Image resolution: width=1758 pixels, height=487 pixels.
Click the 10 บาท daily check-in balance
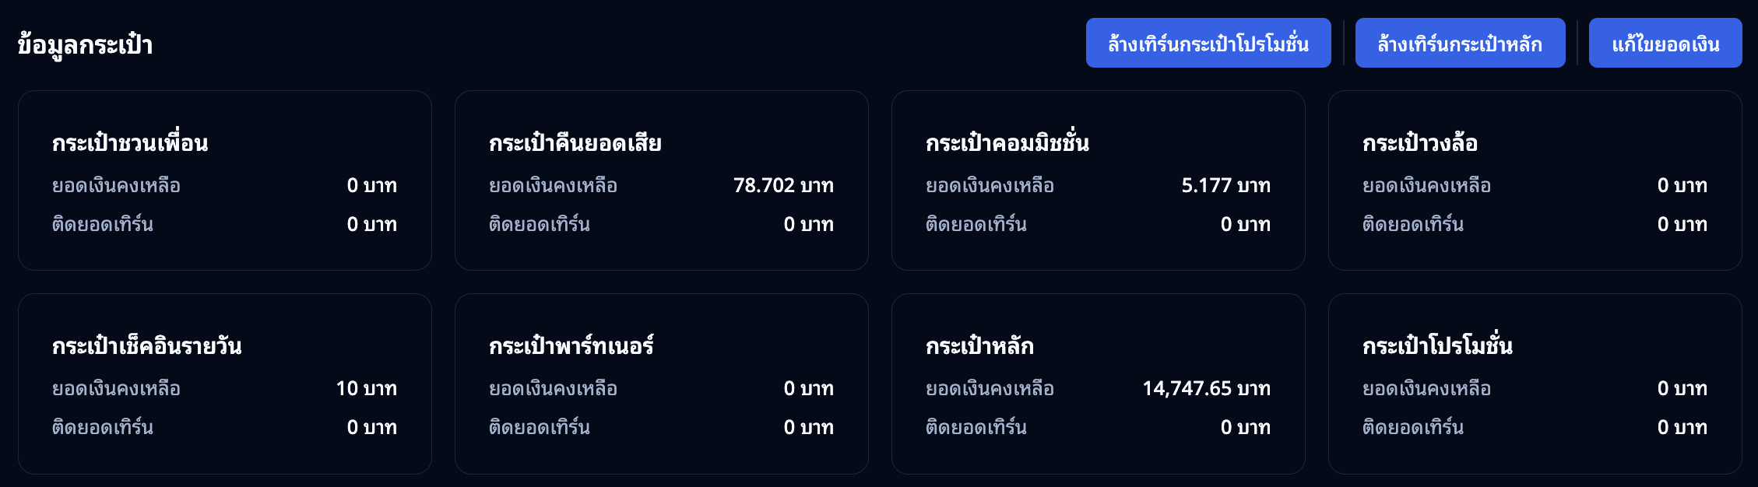pyautogui.click(x=367, y=388)
